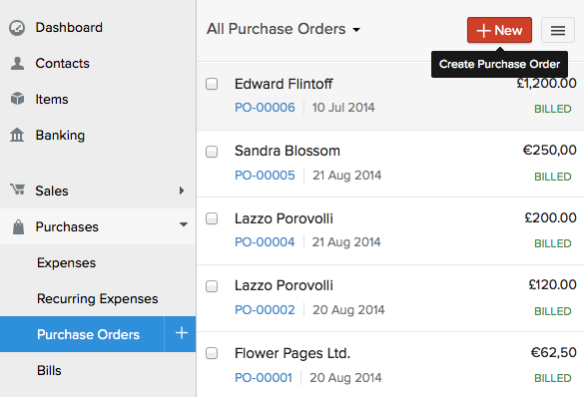The width and height of the screenshot is (584, 397).
Task: Select Purchase Orders in sidebar
Action: [x=88, y=334]
